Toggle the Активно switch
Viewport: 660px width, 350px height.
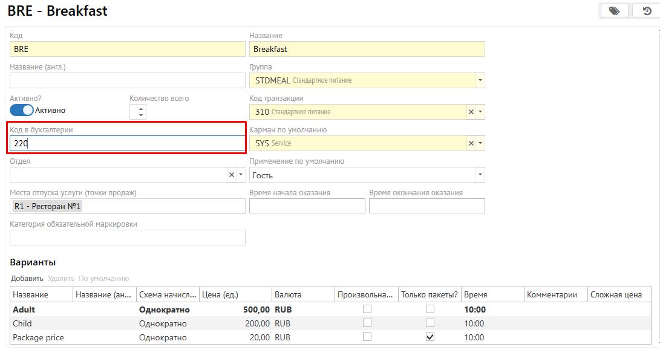[x=22, y=110]
